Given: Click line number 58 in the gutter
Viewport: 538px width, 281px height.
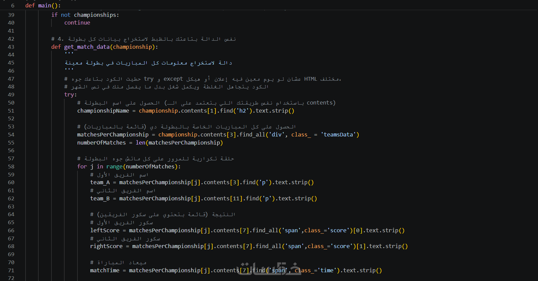Looking at the screenshot, I should point(11,166).
